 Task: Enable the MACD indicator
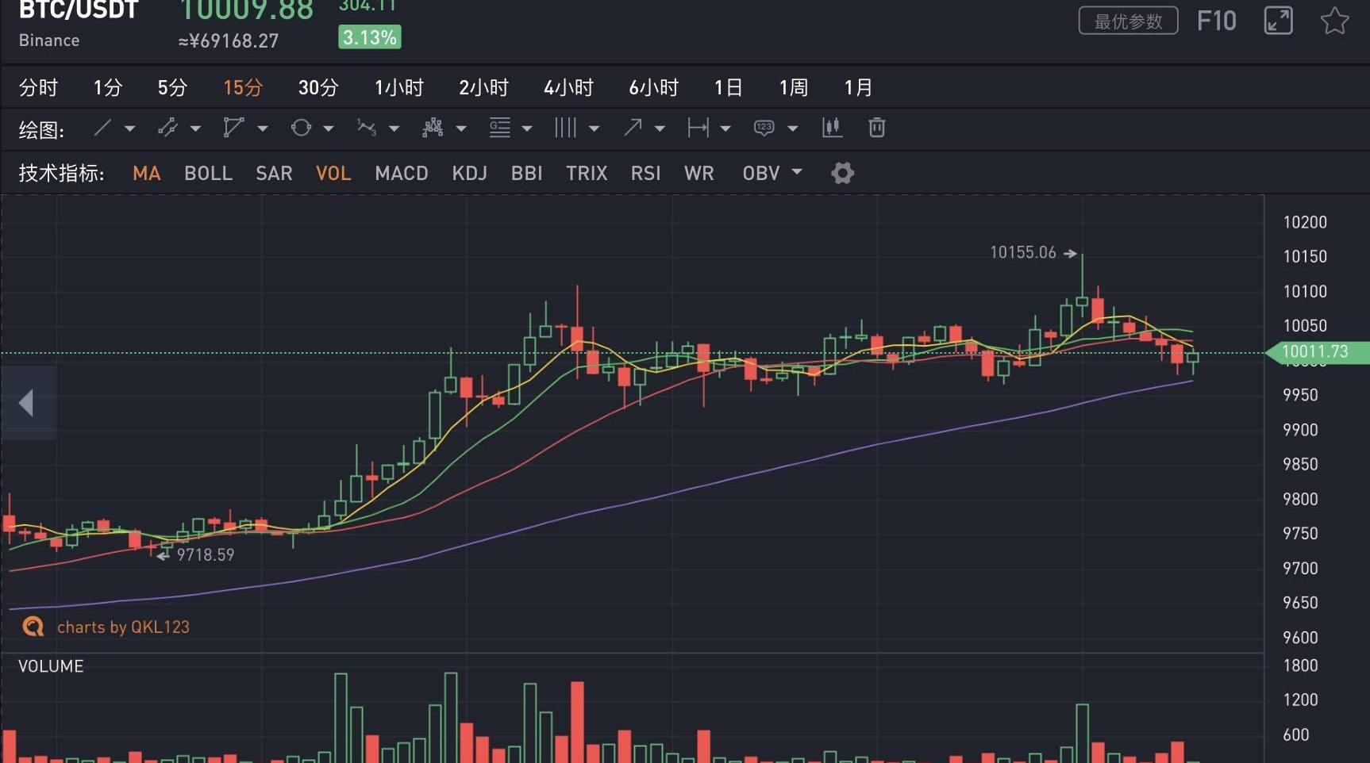coord(402,173)
